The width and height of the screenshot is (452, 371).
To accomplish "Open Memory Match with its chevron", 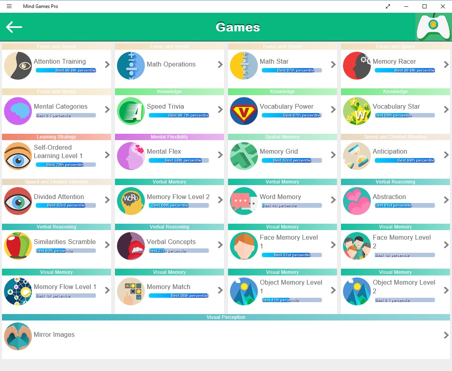I will pos(220,290).
